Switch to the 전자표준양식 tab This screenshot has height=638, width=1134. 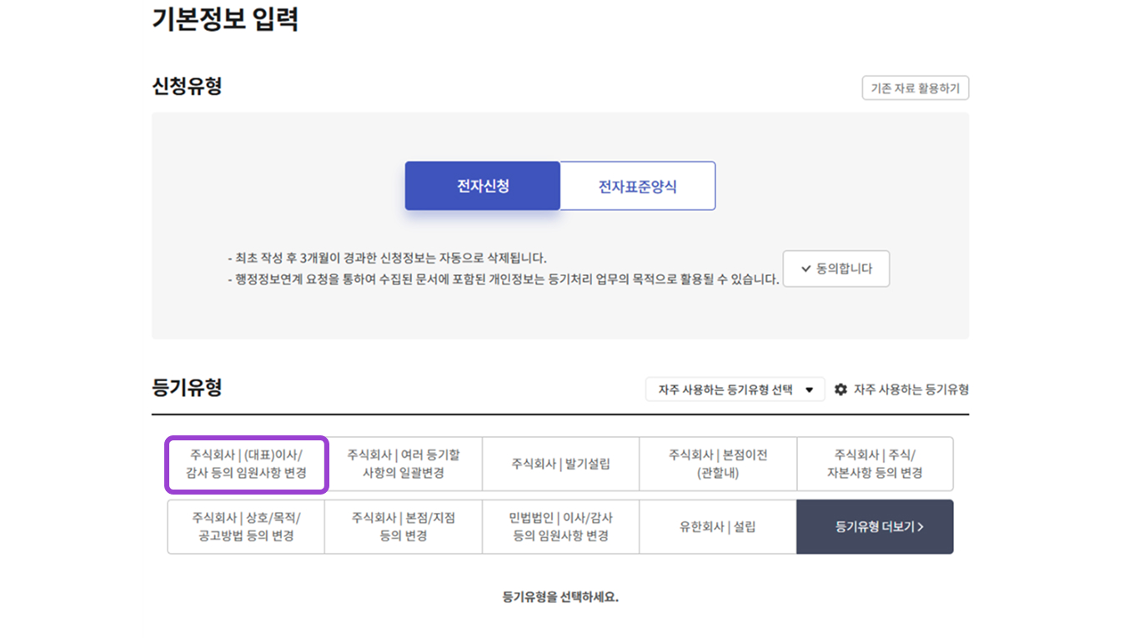(x=637, y=185)
